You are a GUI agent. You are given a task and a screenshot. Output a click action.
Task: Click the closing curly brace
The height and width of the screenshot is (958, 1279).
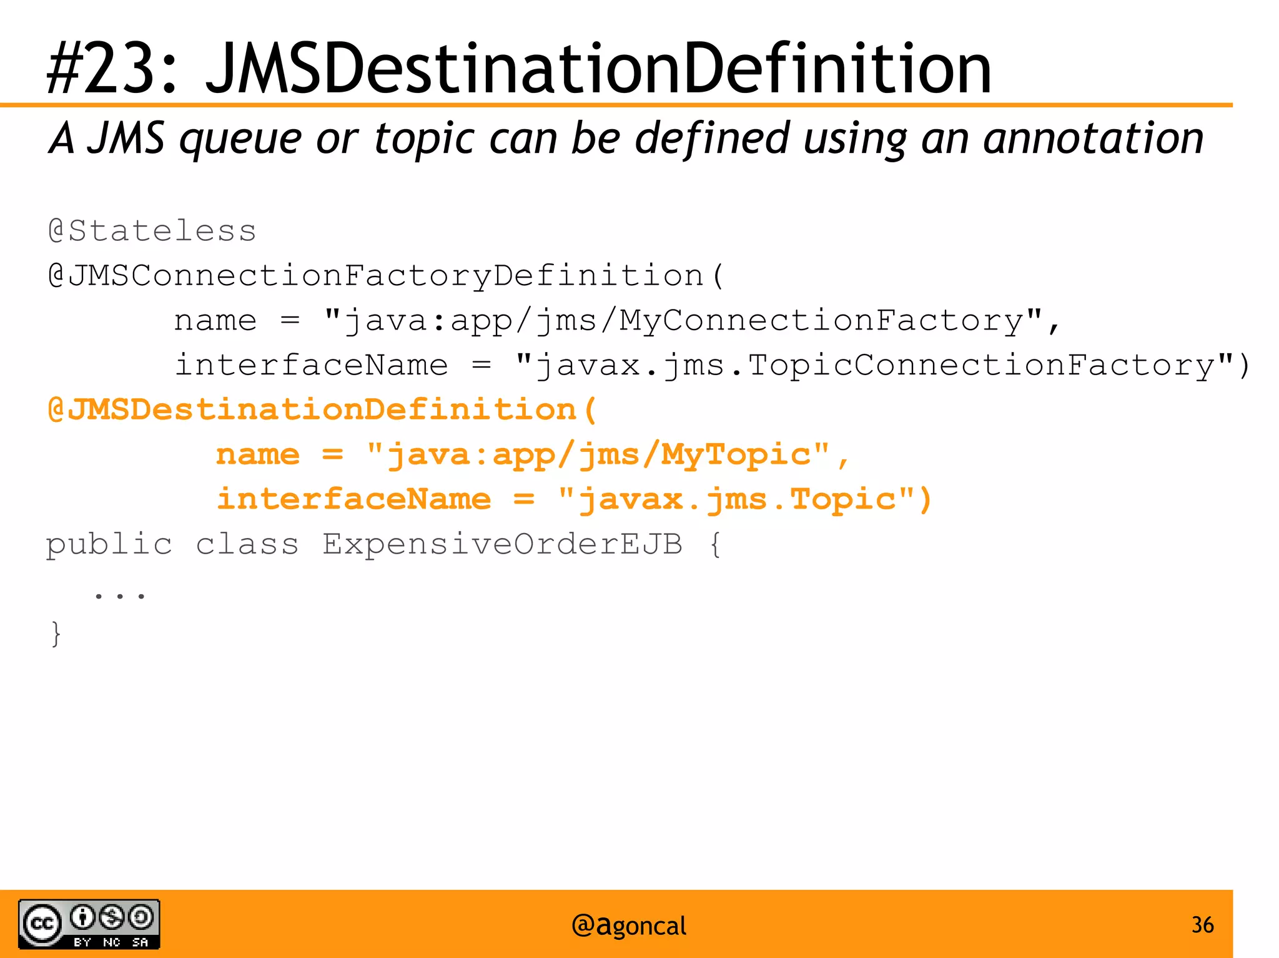(56, 633)
